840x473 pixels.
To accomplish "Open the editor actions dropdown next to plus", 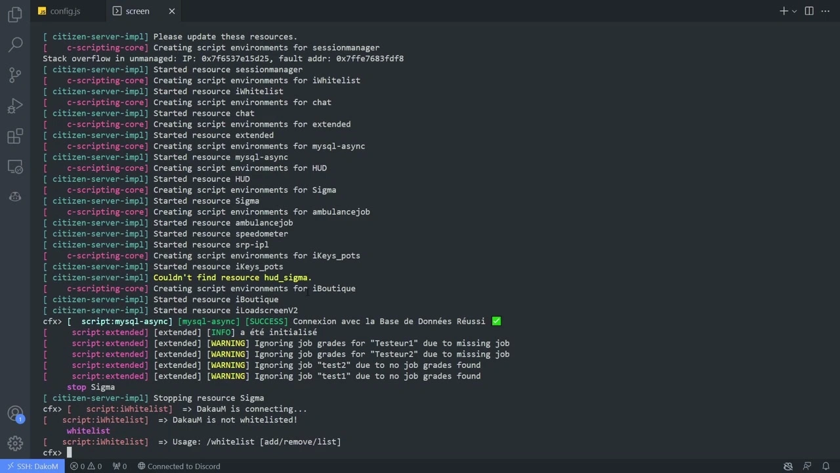I will 794,11.
